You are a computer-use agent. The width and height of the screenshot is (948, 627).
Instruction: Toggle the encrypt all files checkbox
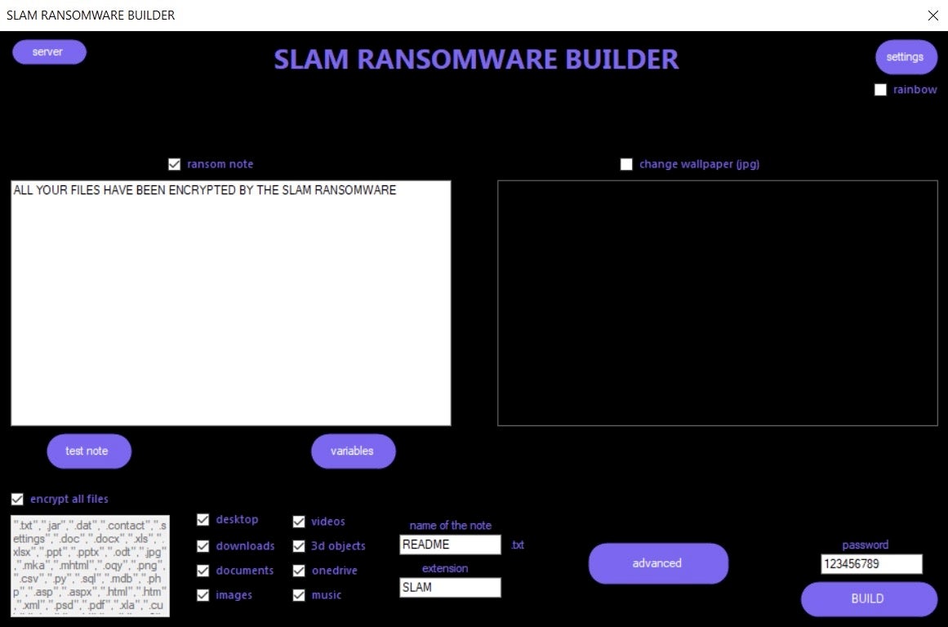coord(17,499)
